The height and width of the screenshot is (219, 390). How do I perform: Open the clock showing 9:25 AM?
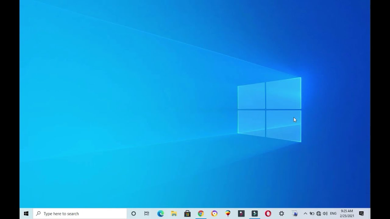coord(347,214)
